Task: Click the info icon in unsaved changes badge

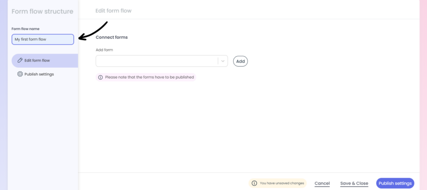Action: click(254, 183)
